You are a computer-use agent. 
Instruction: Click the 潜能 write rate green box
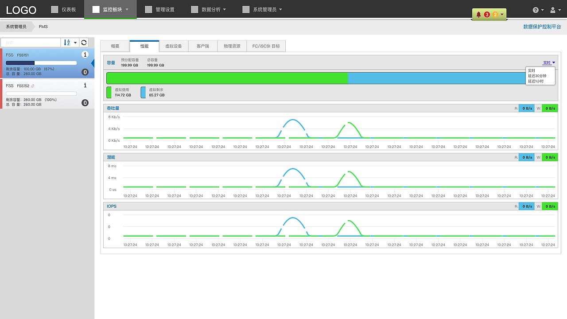tap(550, 157)
